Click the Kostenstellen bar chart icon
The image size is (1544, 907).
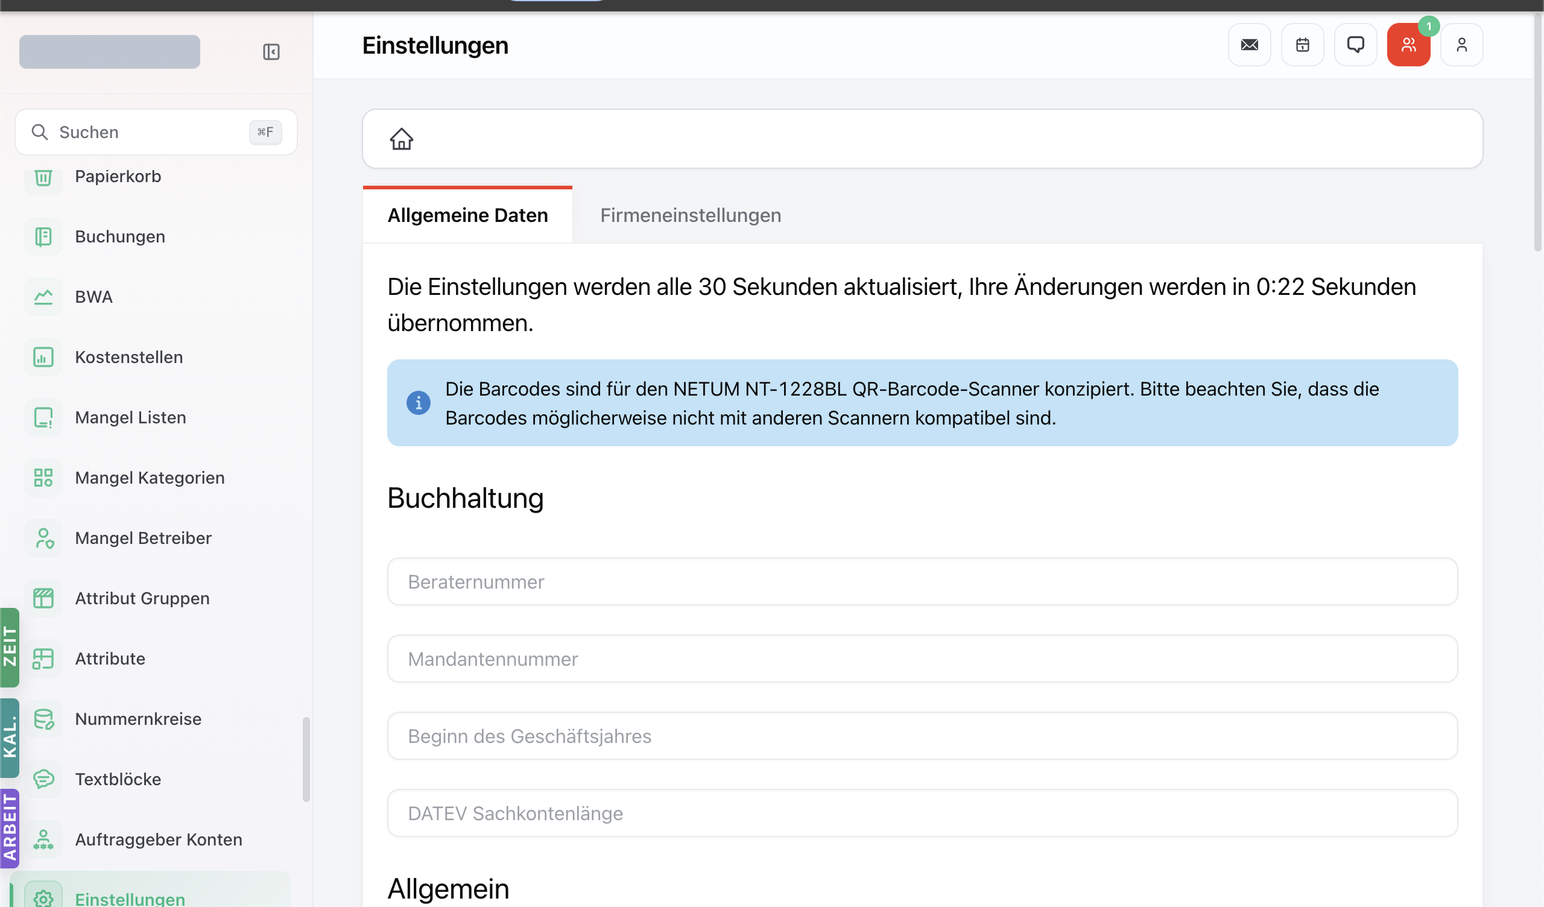tap(43, 357)
